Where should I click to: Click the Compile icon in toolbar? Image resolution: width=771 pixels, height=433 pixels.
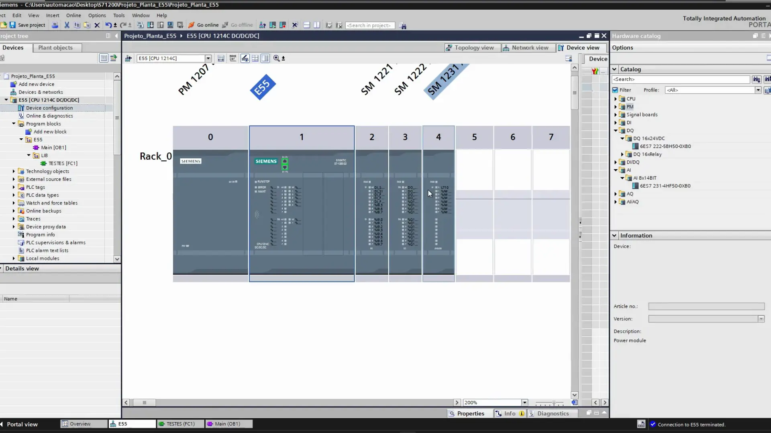140,25
